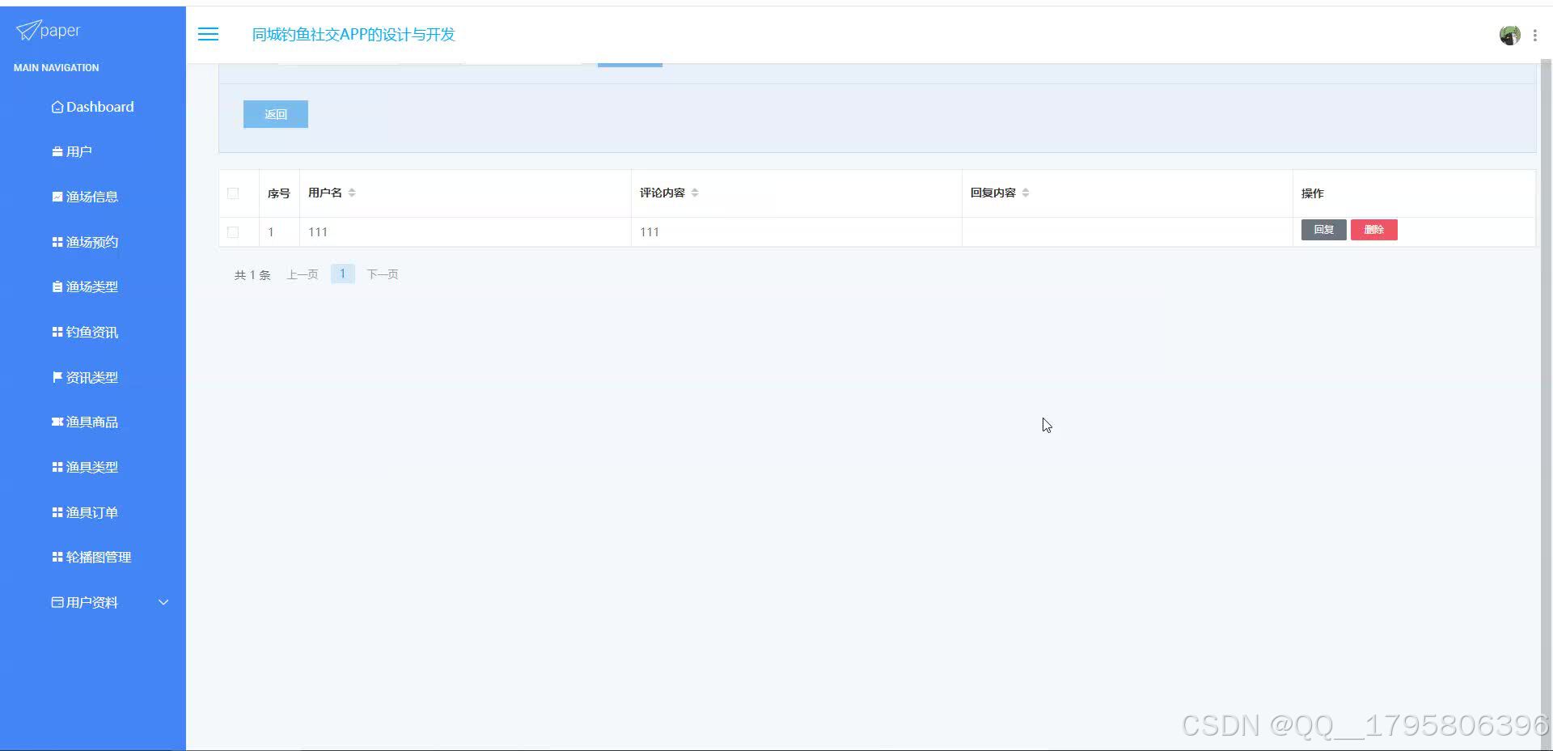Click the 渔场类型 clipboard icon
Screen dimensions: 1553x751
click(57, 286)
